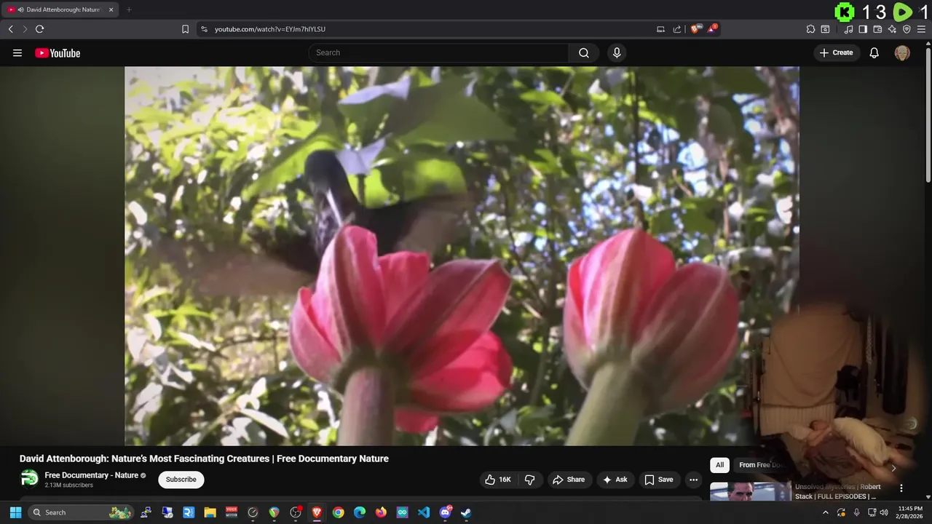Share this page from the address bar
Image resolution: width=932 pixels, height=524 pixels.
[x=677, y=29]
